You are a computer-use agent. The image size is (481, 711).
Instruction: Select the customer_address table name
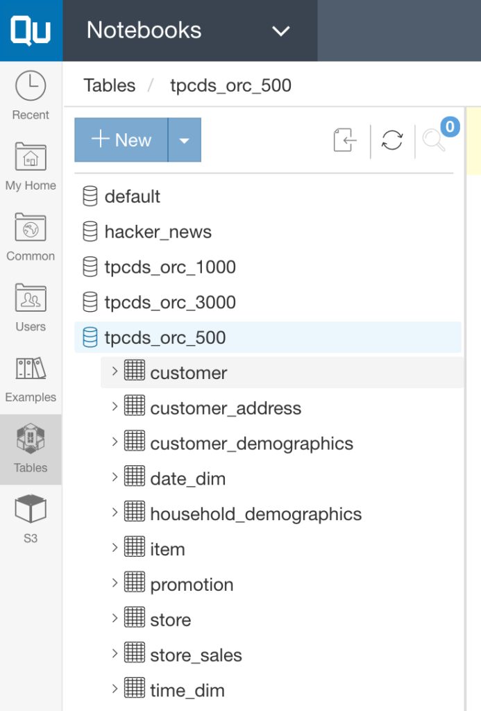pos(226,408)
